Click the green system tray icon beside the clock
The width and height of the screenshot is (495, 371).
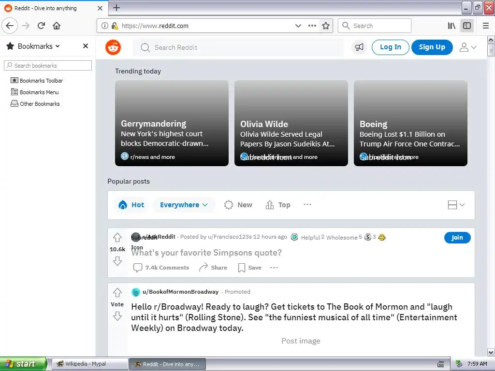coord(459,364)
